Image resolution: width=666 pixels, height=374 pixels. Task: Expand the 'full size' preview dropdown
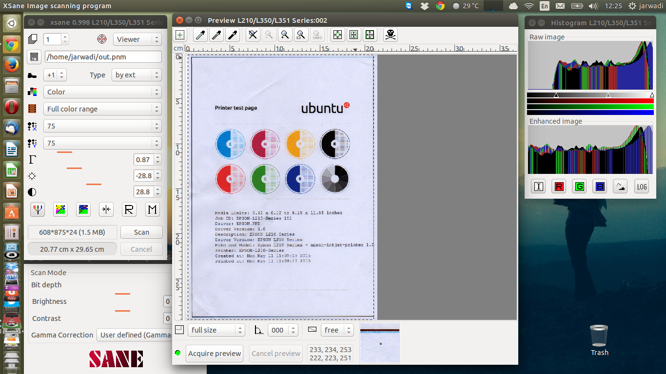point(216,330)
